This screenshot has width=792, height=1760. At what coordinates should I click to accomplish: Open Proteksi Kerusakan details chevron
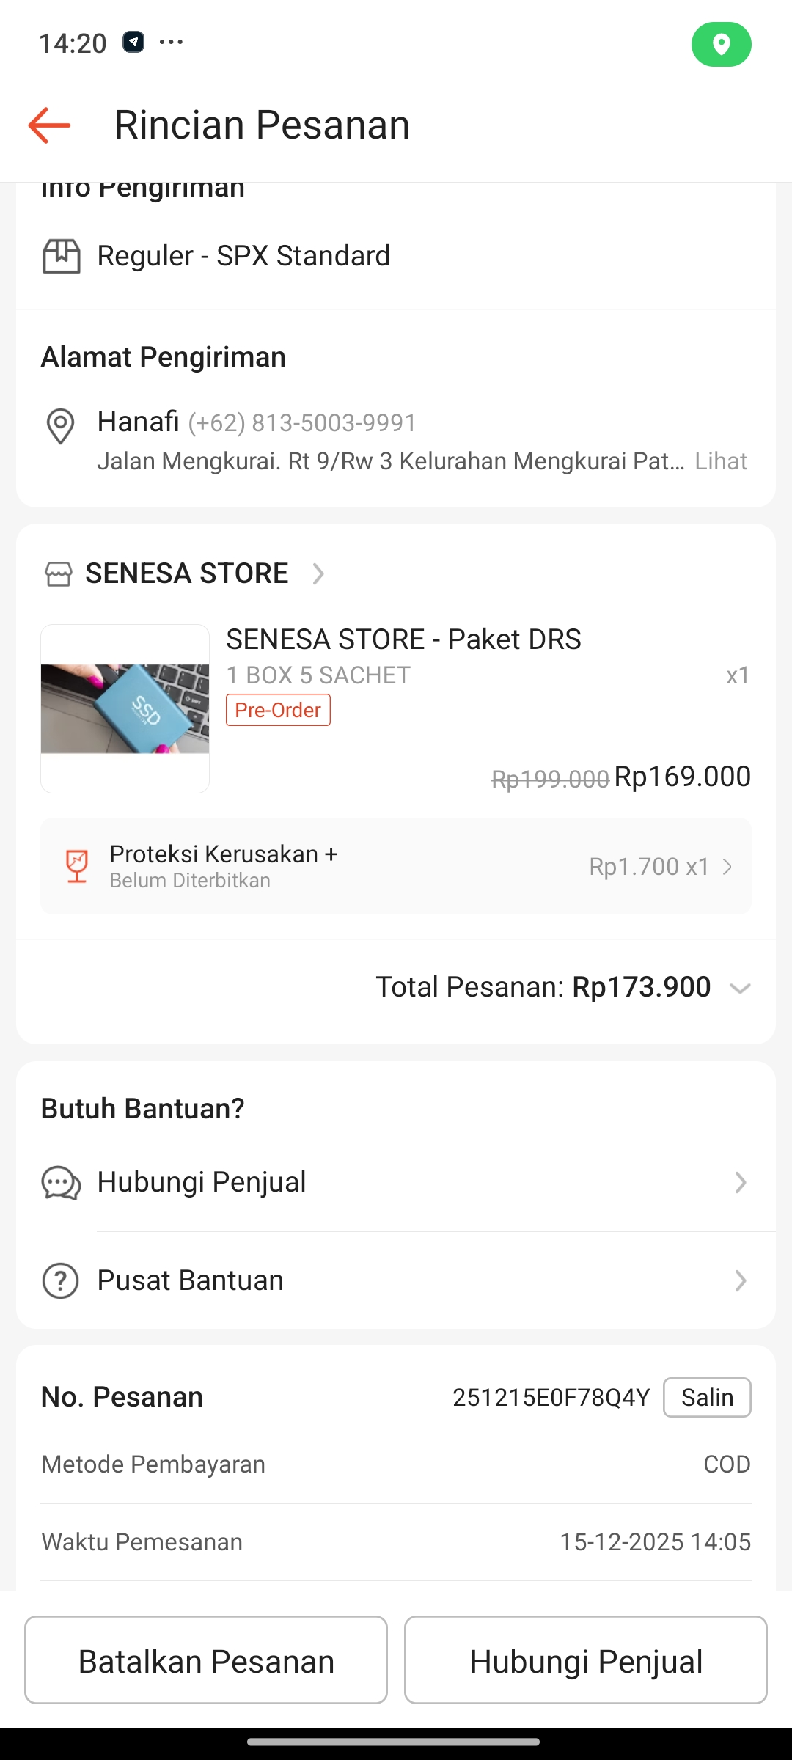(x=727, y=867)
